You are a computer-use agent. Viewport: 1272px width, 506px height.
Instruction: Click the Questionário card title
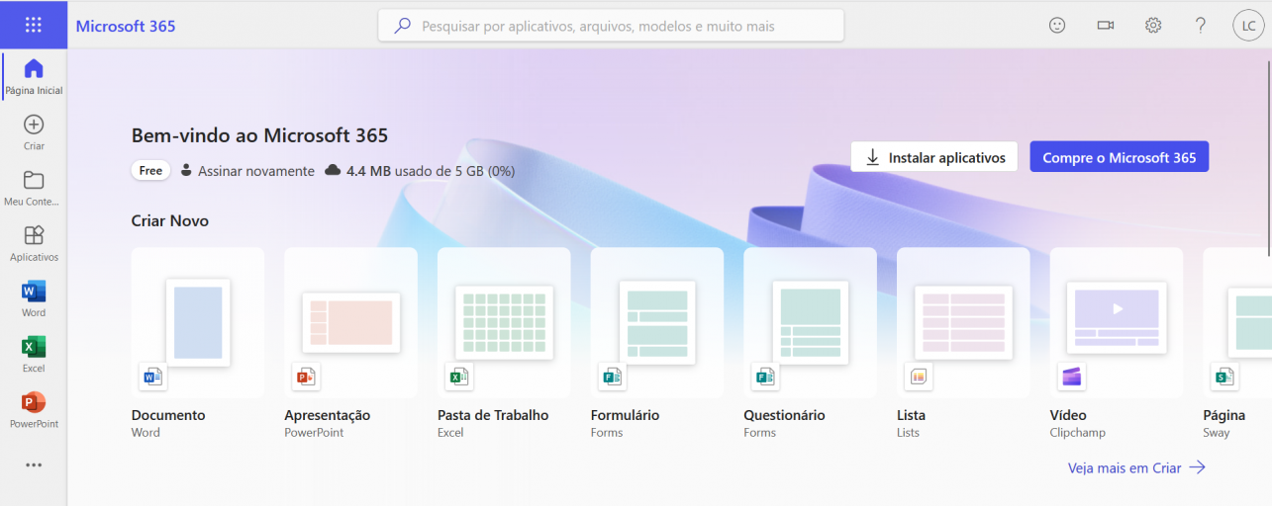[x=785, y=415]
